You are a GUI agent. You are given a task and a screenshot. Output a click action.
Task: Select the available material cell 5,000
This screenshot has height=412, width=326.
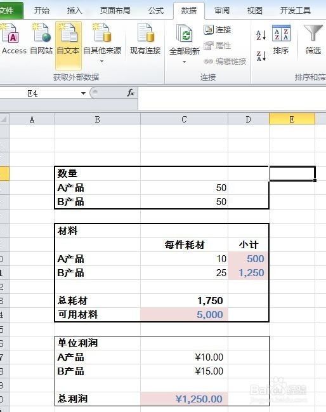pos(184,314)
